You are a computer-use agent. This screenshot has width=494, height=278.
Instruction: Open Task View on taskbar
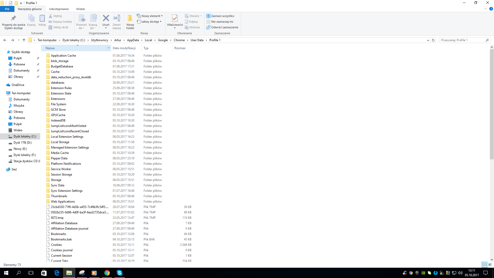tap(31, 273)
